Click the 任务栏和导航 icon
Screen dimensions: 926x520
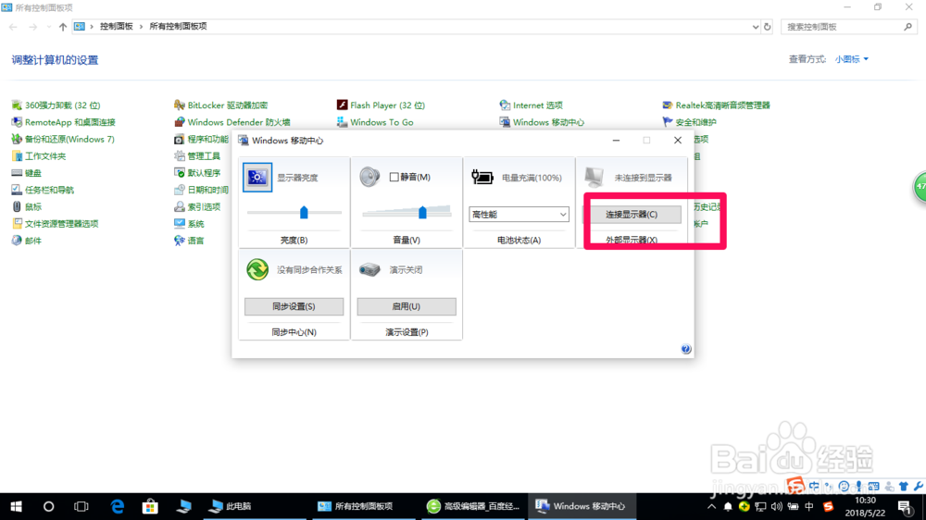pos(17,190)
